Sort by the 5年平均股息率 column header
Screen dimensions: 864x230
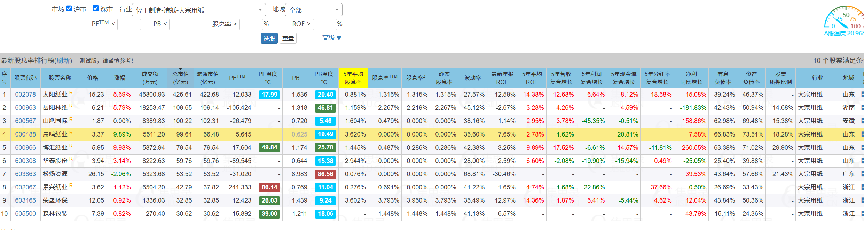click(x=353, y=78)
